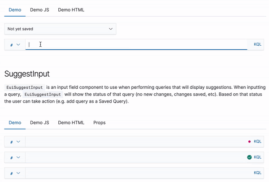Switch to the top Demo JS tab

coord(39,10)
